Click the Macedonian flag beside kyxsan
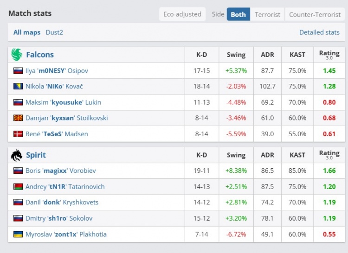This screenshot has height=253, width=348. [18, 118]
